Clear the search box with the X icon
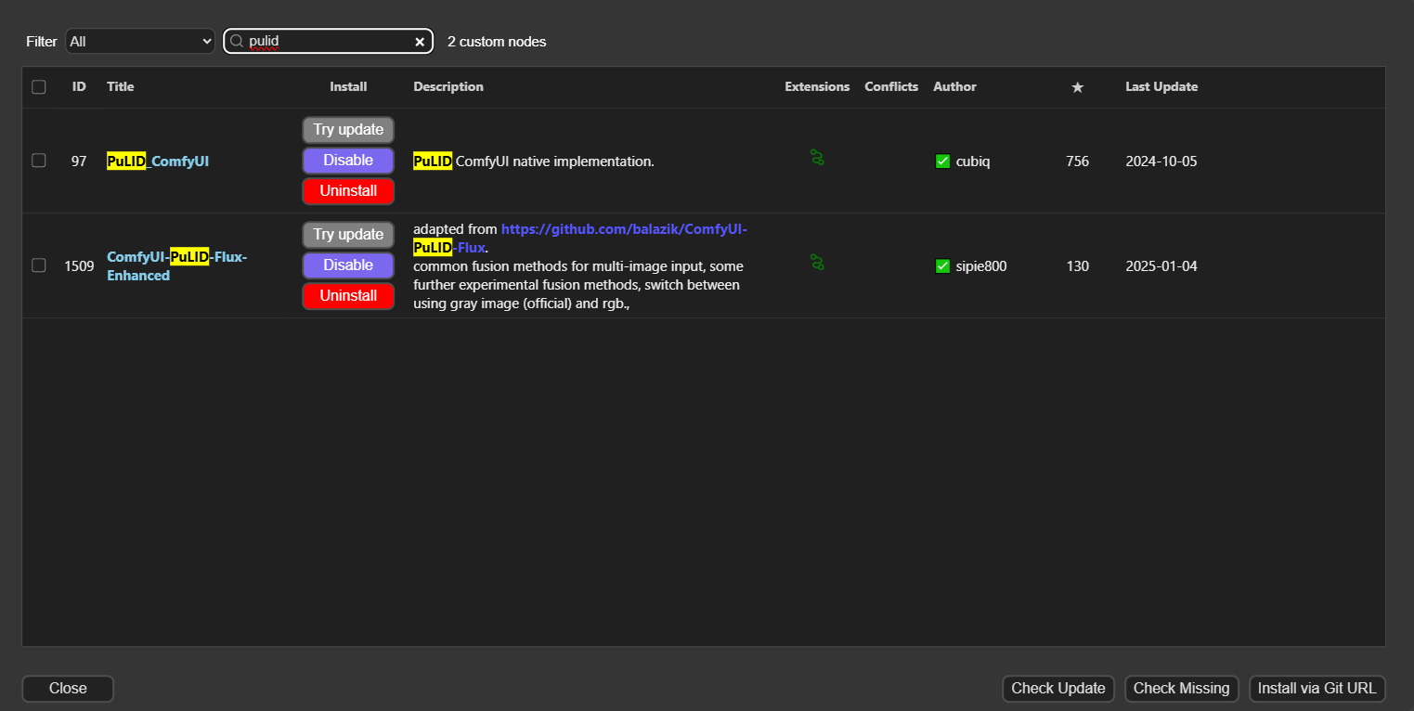The height and width of the screenshot is (711, 1414). pyautogui.click(x=420, y=42)
